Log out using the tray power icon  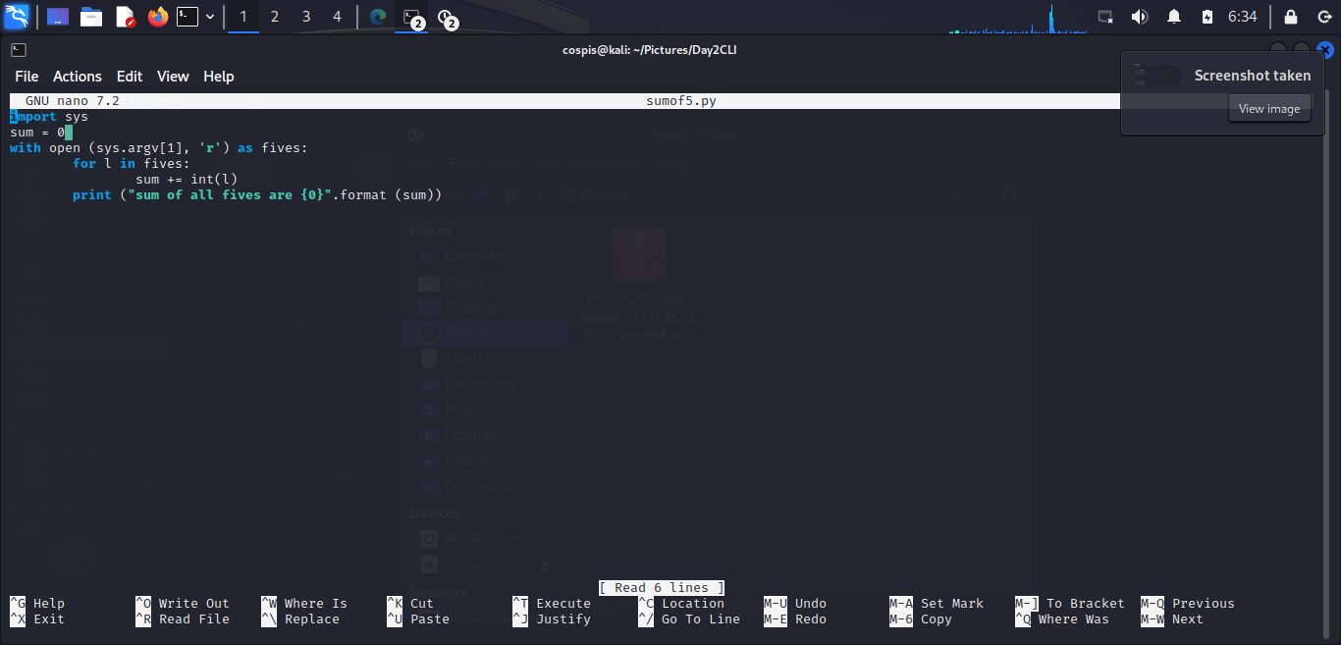pos(1324,16)
